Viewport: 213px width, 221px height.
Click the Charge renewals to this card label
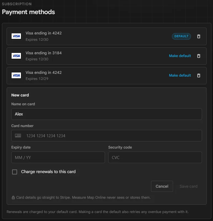(48, 172)
